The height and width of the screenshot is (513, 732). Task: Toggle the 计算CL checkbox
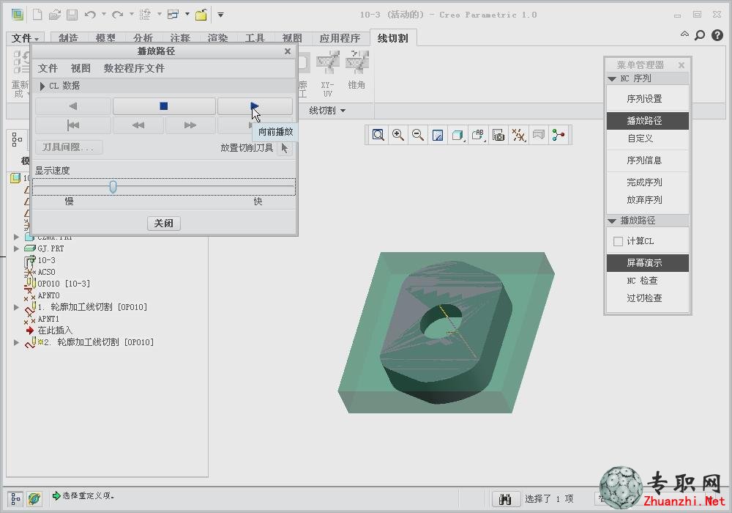pyautogui.click(x=618, y=241)
